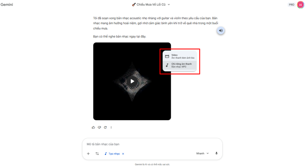The width and height of the screenshot is (305, 166).
Task: Open the H account avatar
Action: pyautogui.click(x=300, y=5)
